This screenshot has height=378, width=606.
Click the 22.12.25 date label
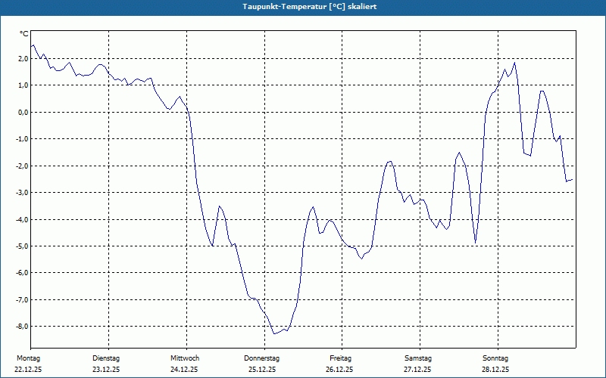[x=28, y=370]
